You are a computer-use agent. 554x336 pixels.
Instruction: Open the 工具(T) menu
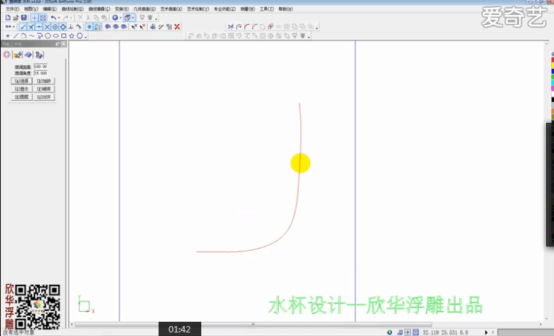267,9
